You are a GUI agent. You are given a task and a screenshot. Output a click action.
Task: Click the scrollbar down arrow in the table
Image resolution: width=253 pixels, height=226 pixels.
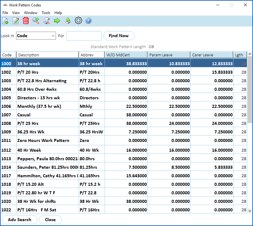coord(250,210)
